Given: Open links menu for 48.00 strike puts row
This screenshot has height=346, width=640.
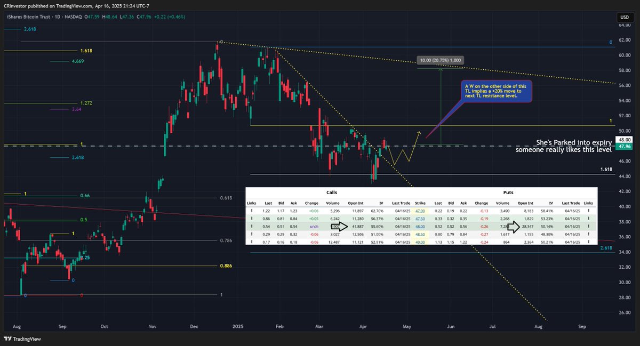Looking at the screenshot, I should click(589, 227).
